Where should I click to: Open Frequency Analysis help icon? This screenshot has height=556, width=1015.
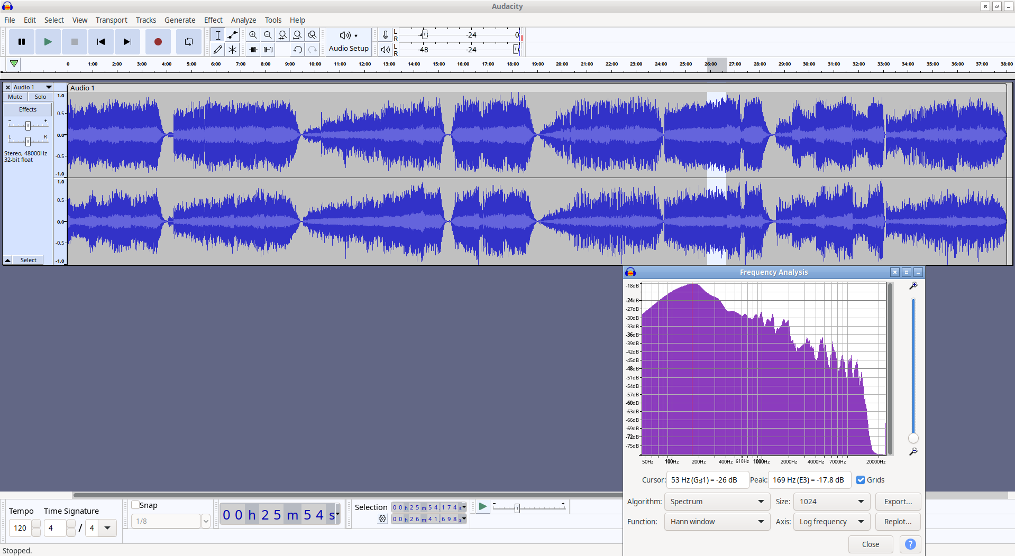click(910, 544)
